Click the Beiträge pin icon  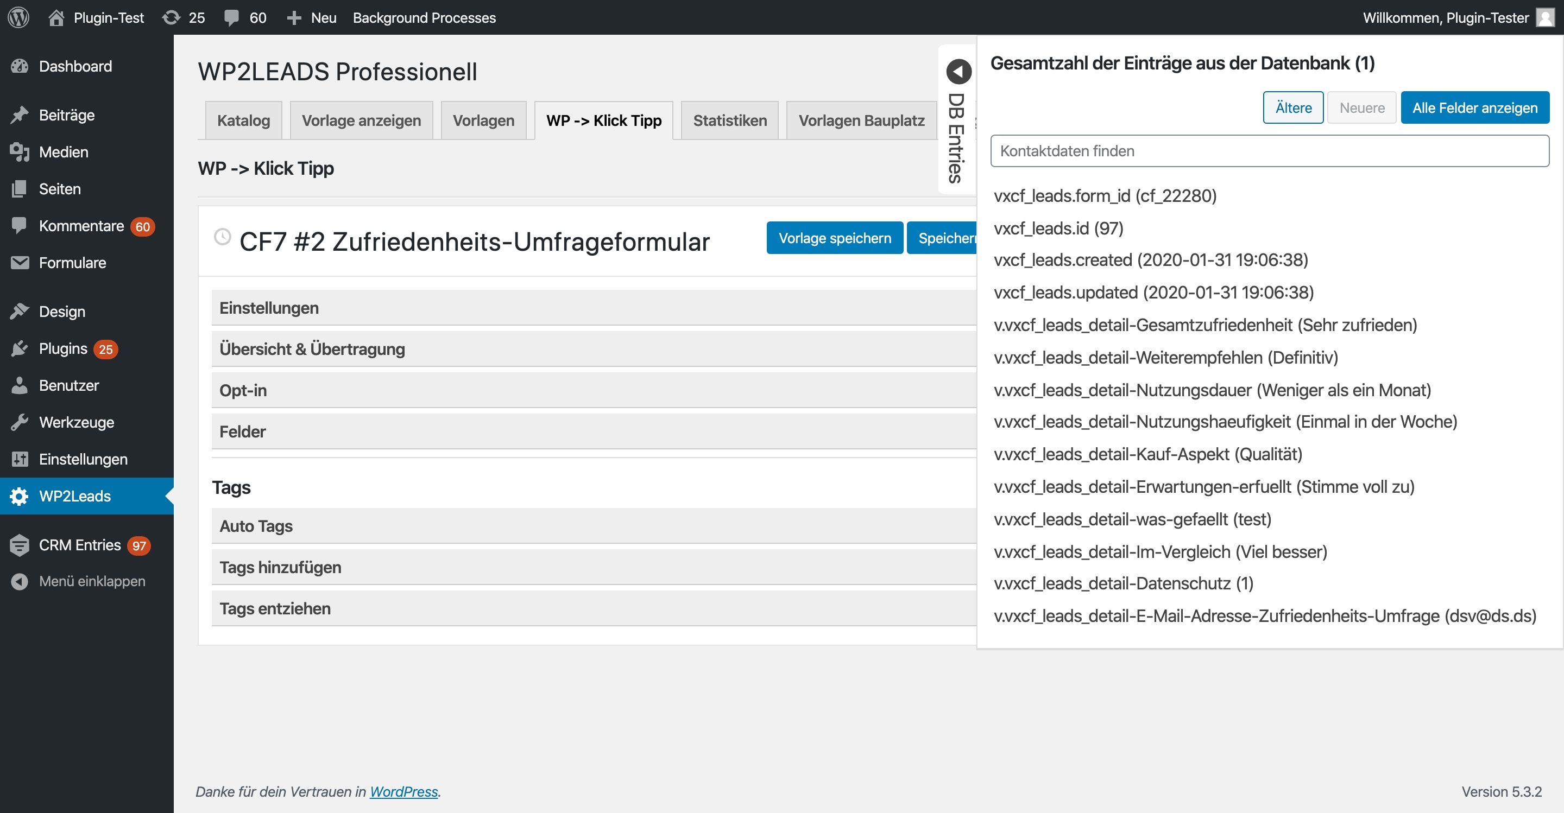[x=20, y=115]
